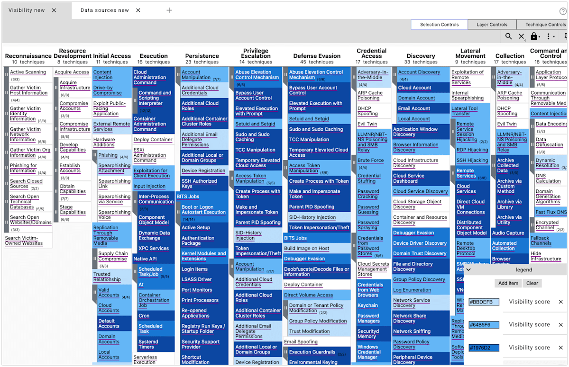Remove the #1976D2 legend item
Screen dimensions: 569x367
(560, 348)
